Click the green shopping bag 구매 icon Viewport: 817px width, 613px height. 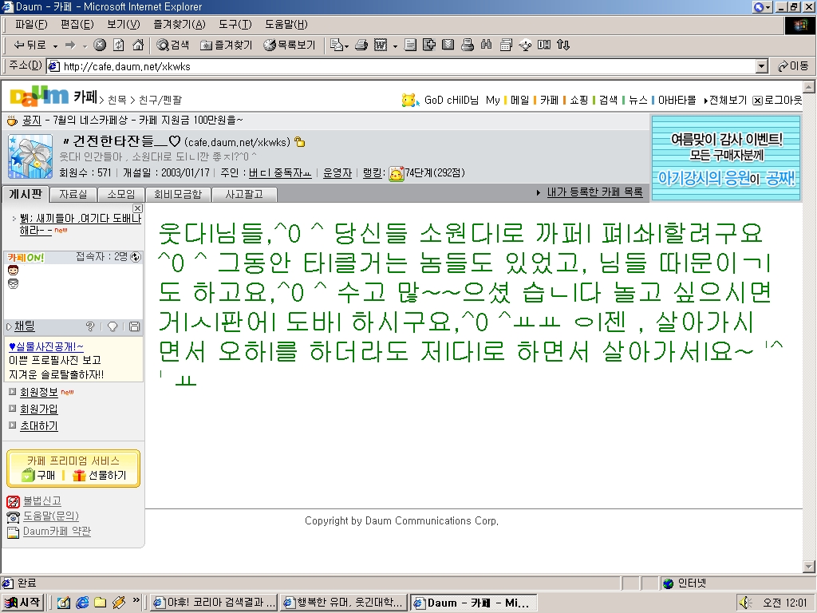[28, 476]
